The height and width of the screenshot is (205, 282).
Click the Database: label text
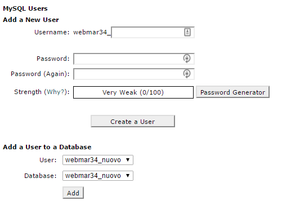pos(41,176)
